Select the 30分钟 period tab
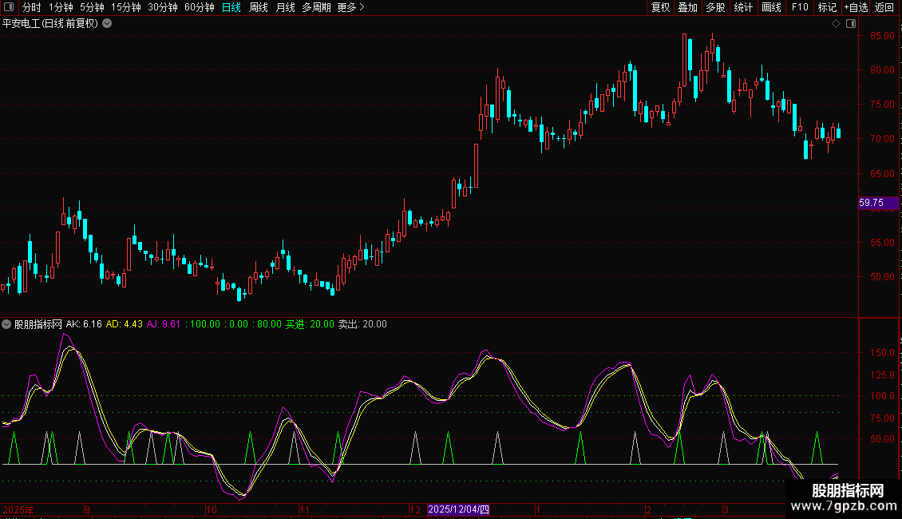902x519 pixels. [x=163, y=7]
